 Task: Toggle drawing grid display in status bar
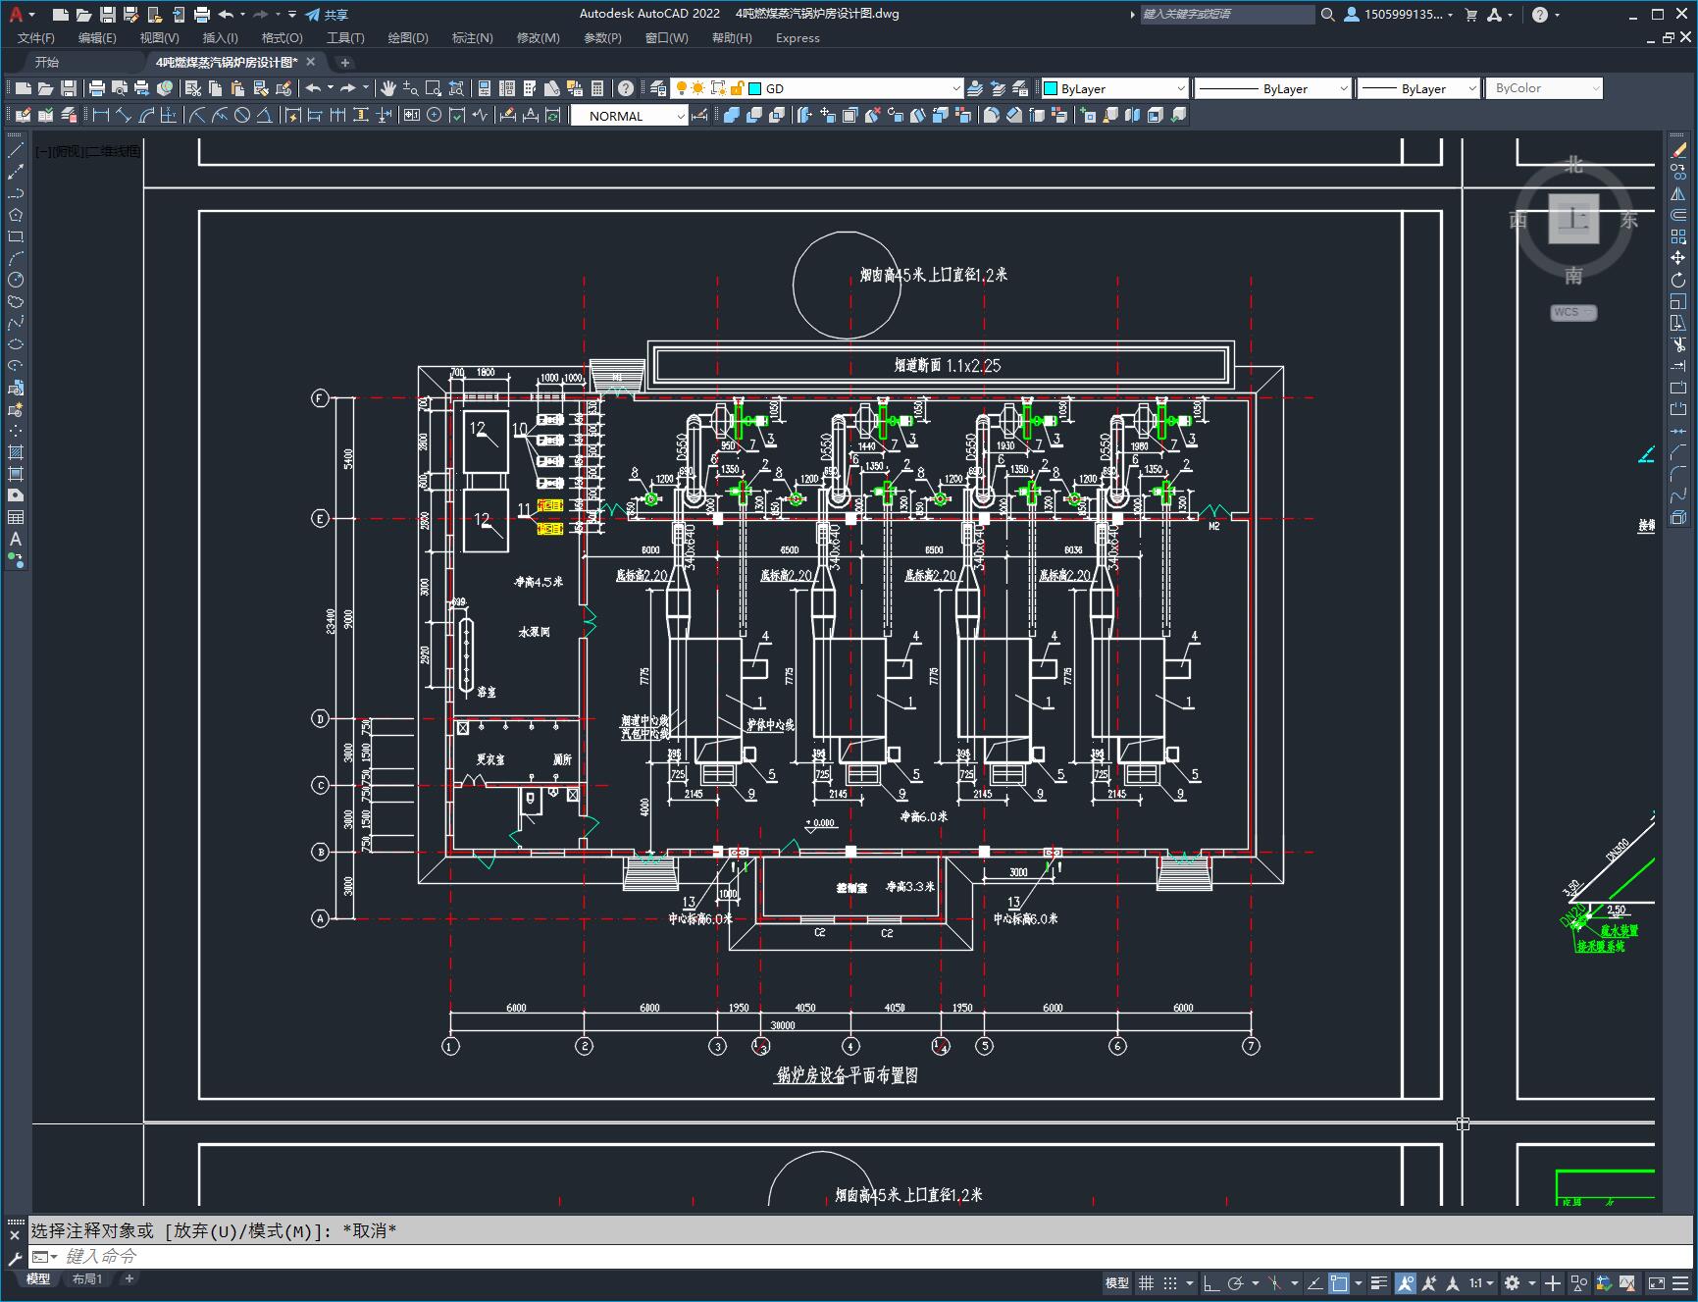(x=1146, y=1282)
